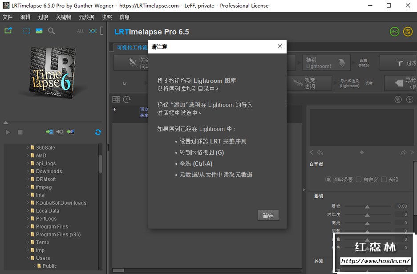Click the ALL filter label
Image resolution: width=417 pixels, height=274 pixels.
point(80,31)
